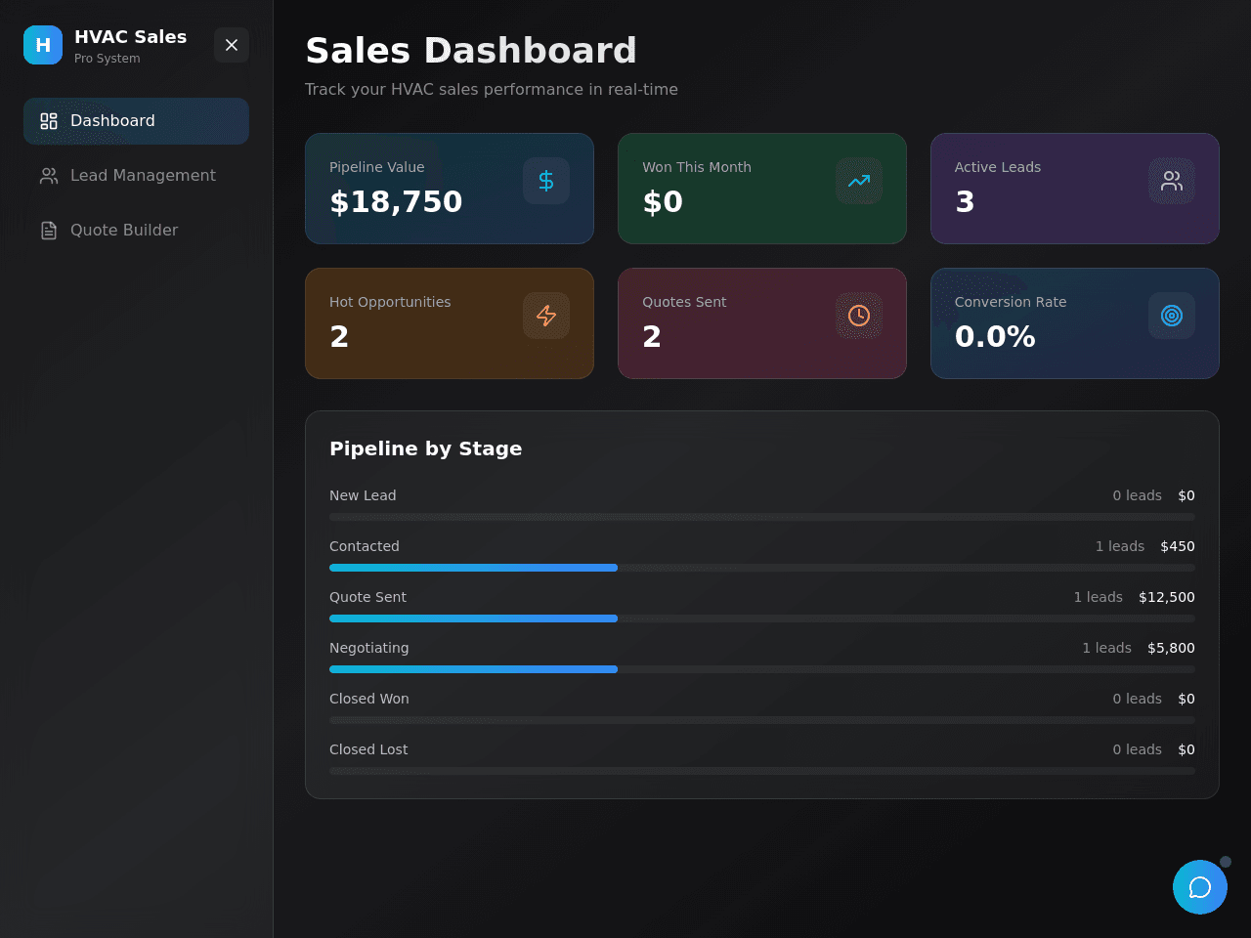Open the Dashboard menu item
Viewport: 1251px width, 938px height.
click(x=136, y=121)
